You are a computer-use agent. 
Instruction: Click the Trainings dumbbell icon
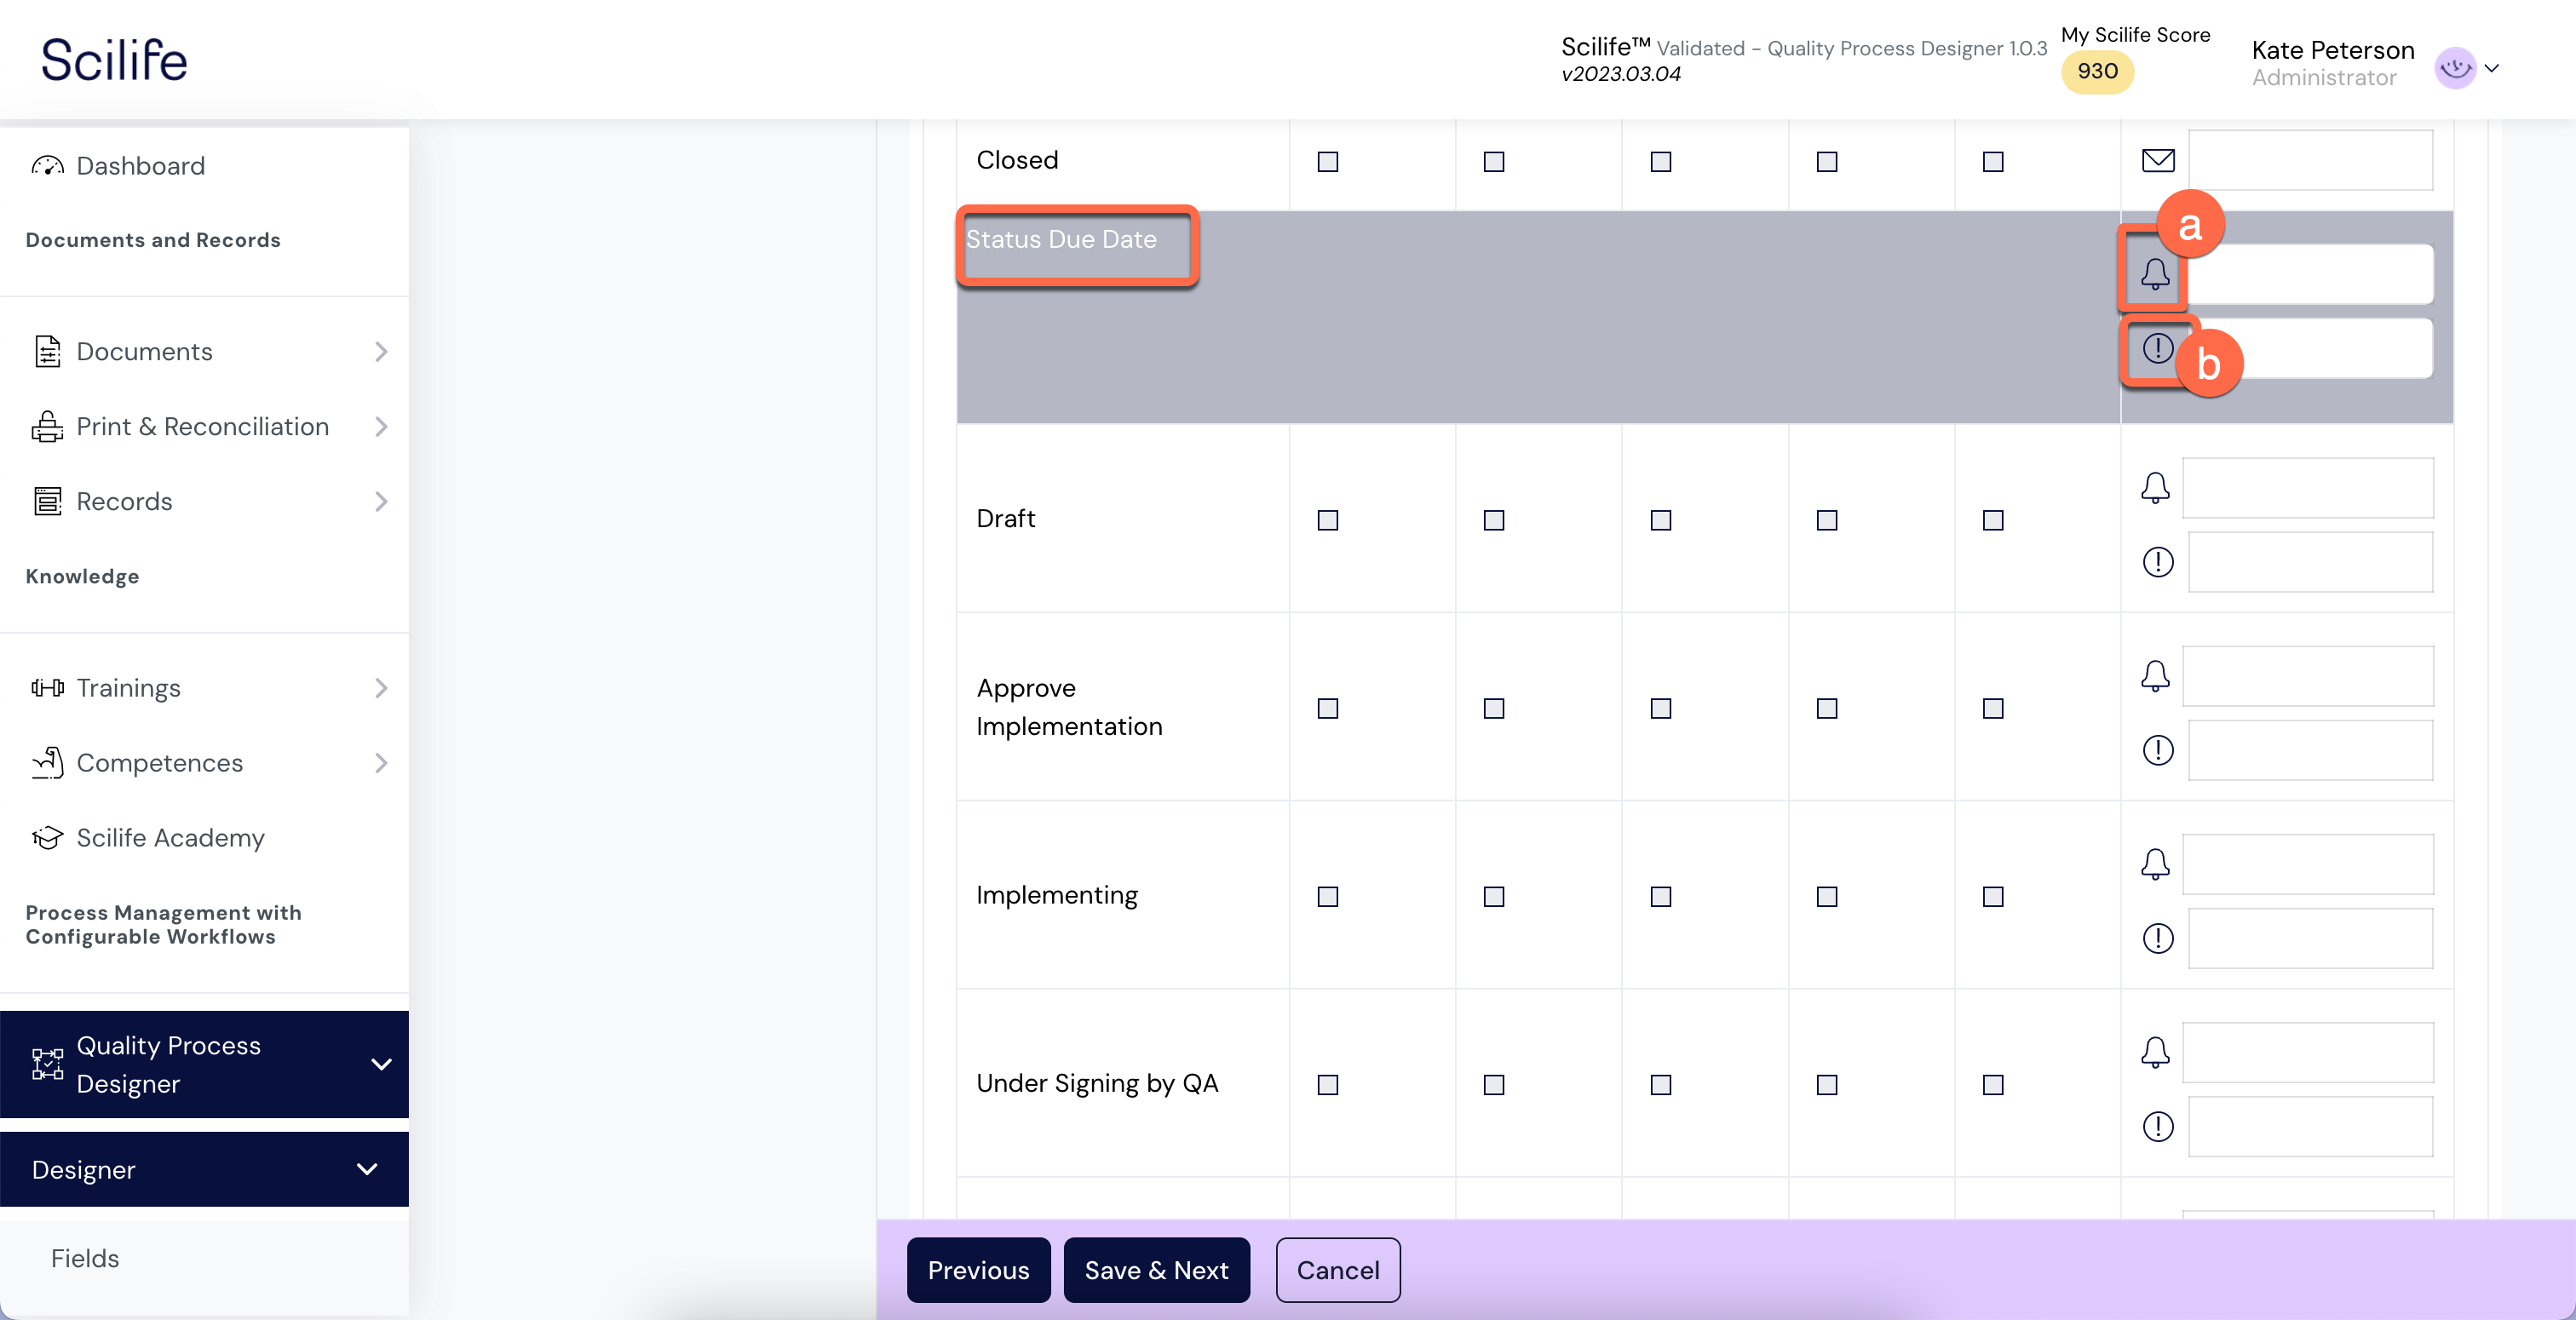[x=47, y=688]
